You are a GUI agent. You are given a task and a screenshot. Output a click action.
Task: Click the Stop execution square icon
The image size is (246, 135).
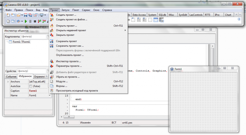pos(35,21)
